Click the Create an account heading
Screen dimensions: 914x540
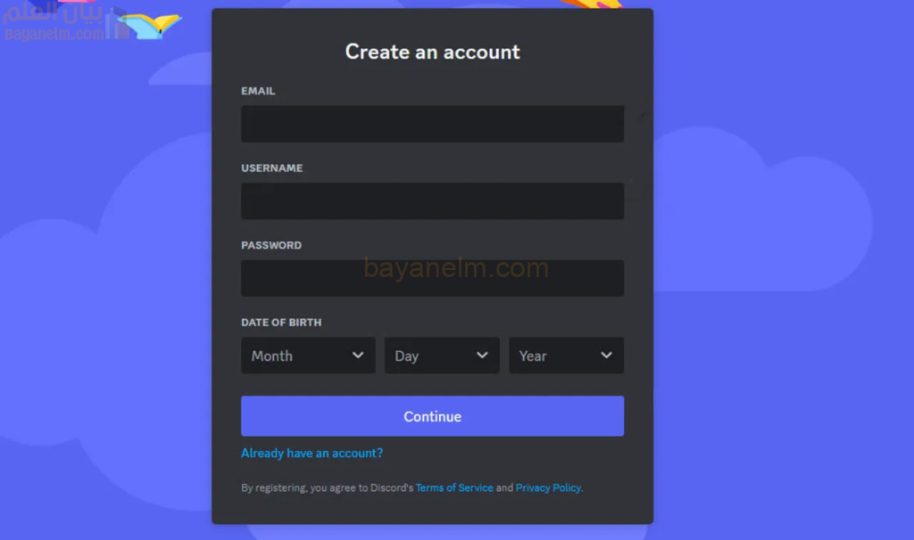tap(433, 52)
